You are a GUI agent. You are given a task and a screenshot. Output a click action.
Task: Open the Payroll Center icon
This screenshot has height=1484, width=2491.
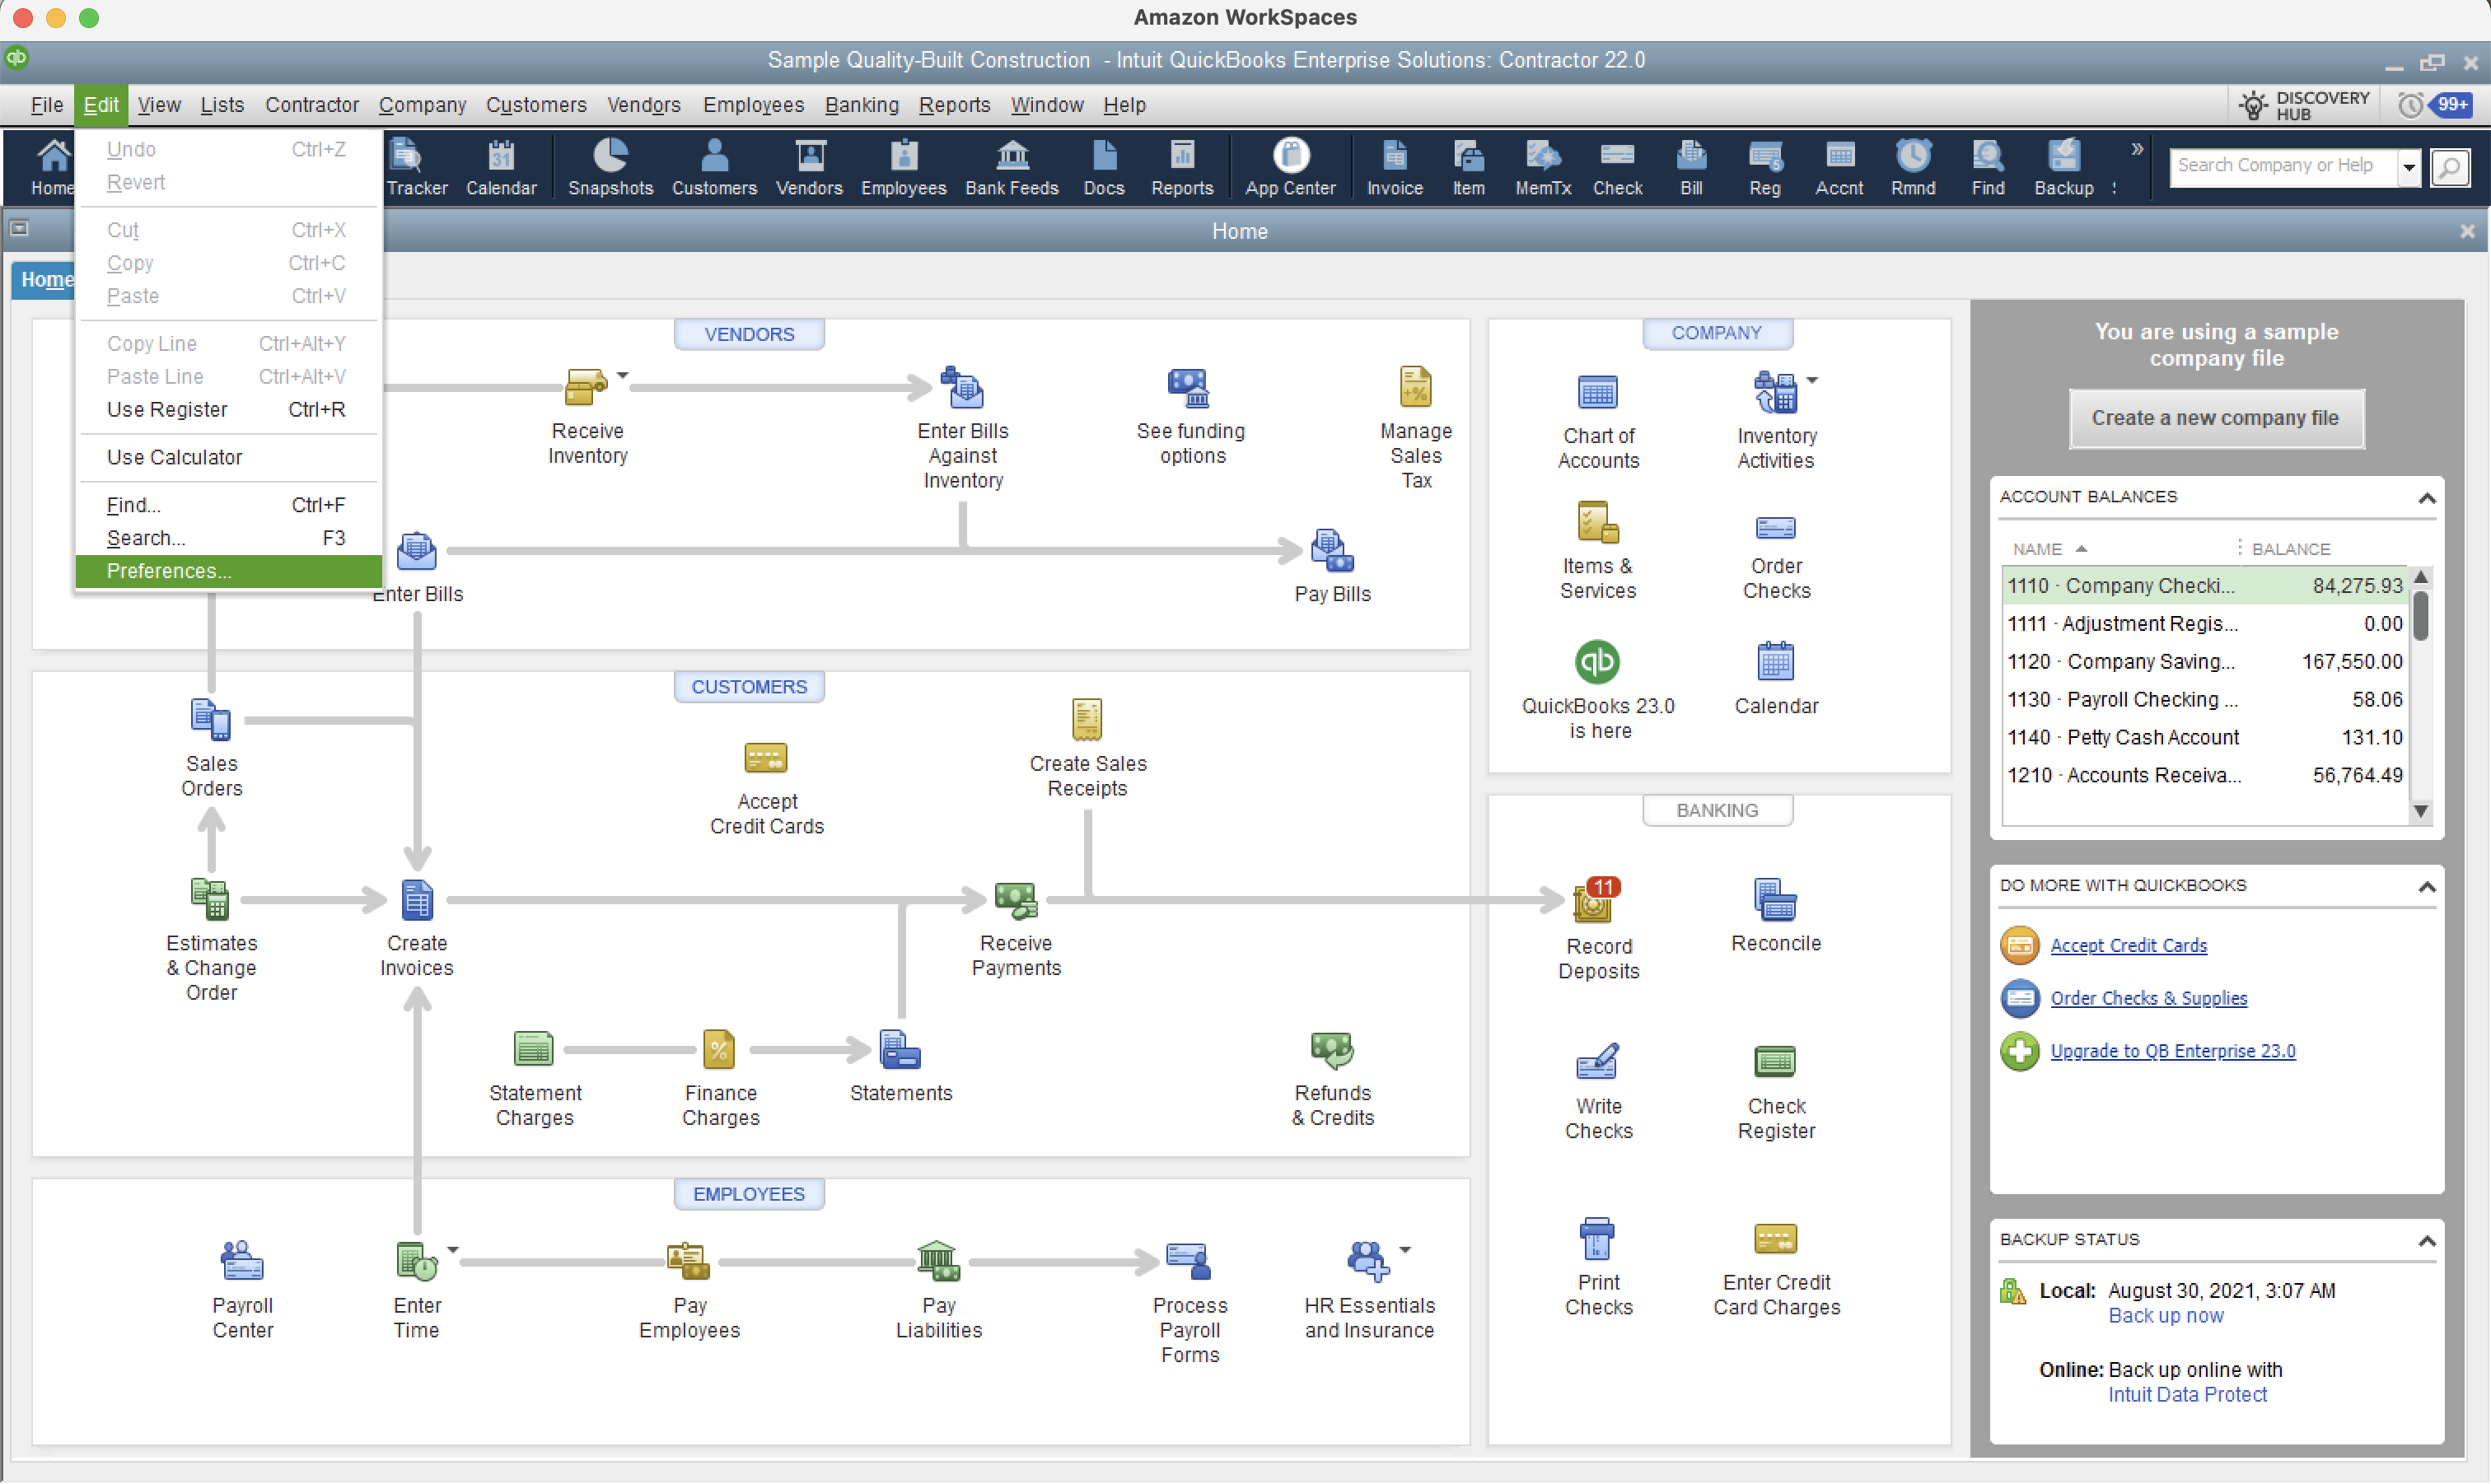click(242, 1261)
